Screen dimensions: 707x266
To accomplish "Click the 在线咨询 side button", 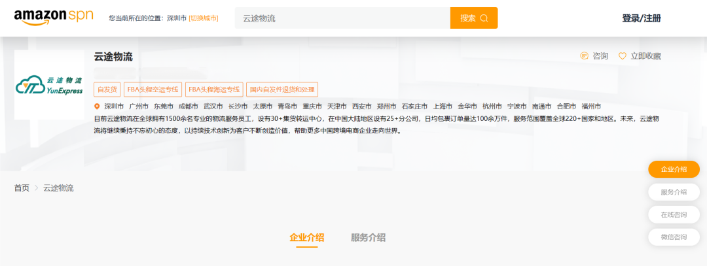I will 674,214.
